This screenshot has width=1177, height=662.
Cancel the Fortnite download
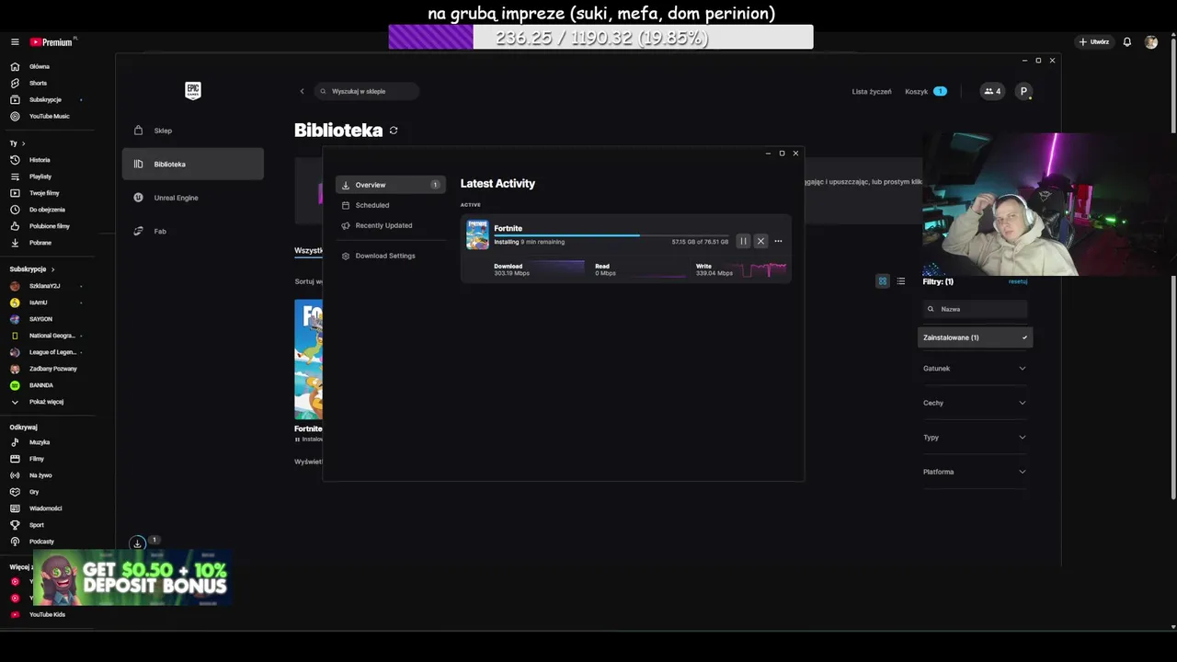[x=760, y=241]
